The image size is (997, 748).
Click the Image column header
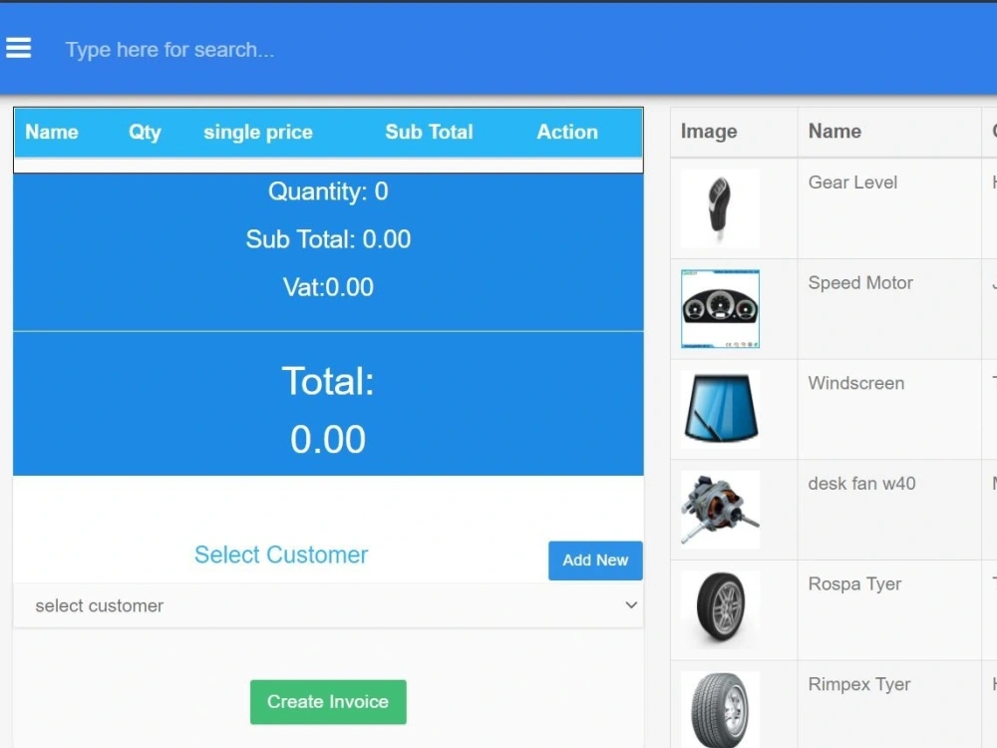709,131
